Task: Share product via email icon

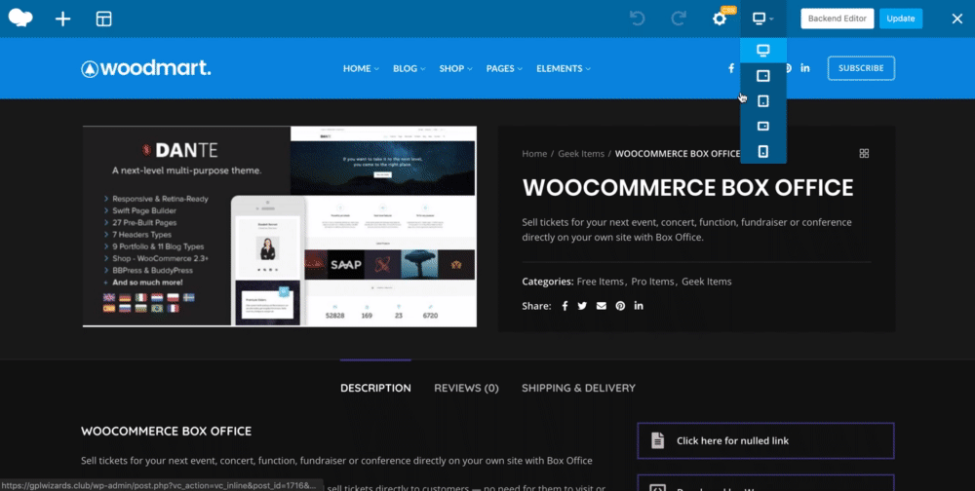Action: (x=601, y=306)
